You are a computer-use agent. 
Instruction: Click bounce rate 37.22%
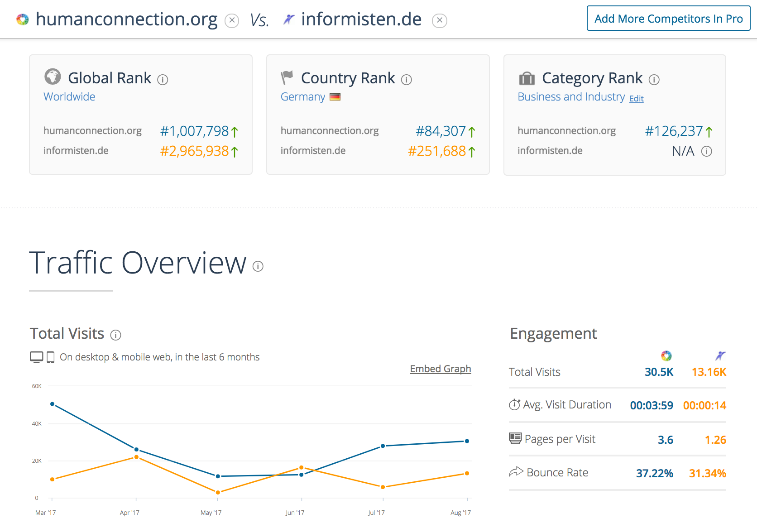(x=654, y=473)
